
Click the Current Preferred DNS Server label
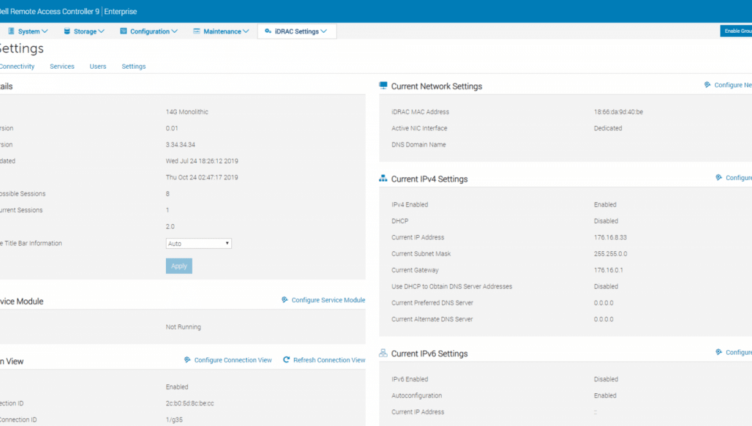[x=432, y=303]
